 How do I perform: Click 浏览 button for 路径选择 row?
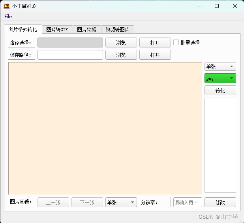point(121,42)
